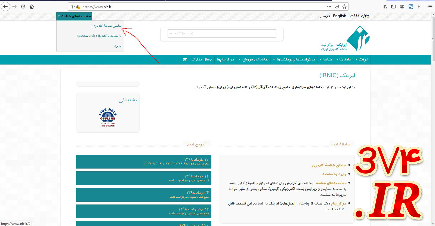Image resolution: width=435 pixels, height=226 pixels.
Task: Expand the شناسه nav dropdown
Action: [326, 59]
